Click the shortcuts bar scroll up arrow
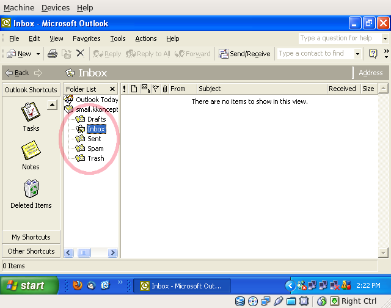This screenshot has height=308, width=391. (52, 105)
